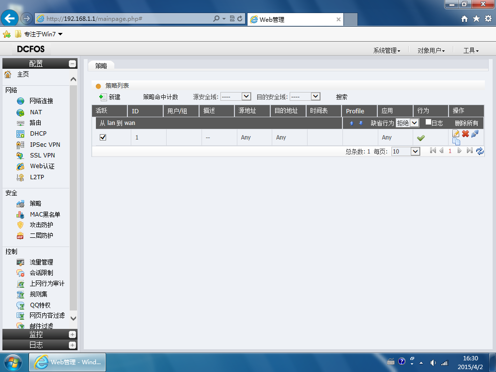This screenshot has width=496, height=372.
Task: Refresh the policy list
Action: tap(480, 151)
